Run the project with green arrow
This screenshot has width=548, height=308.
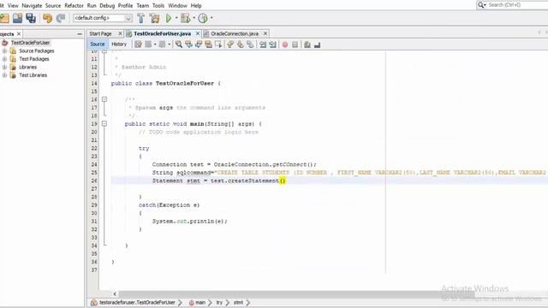click(x=169, y=18)
